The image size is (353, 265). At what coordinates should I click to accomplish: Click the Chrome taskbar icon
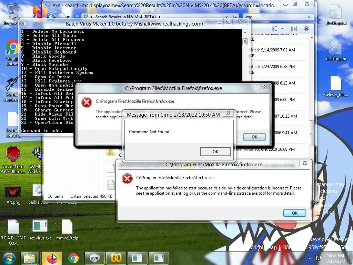click(x=73, y=258)
